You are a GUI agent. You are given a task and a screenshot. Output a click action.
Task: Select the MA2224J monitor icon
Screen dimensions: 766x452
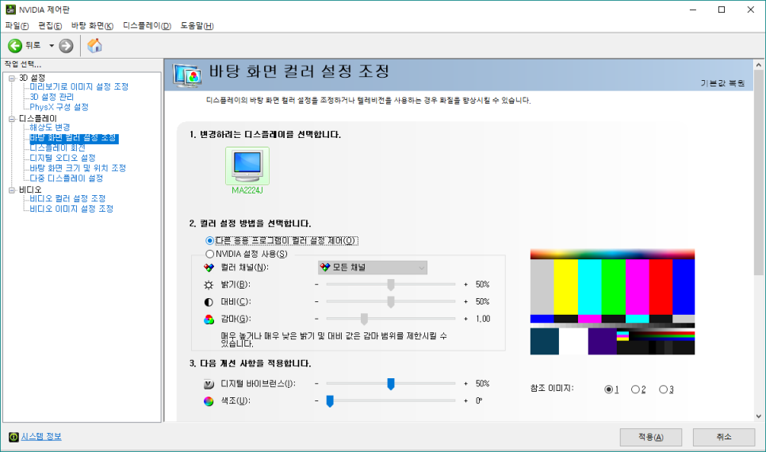pos(247,167)
